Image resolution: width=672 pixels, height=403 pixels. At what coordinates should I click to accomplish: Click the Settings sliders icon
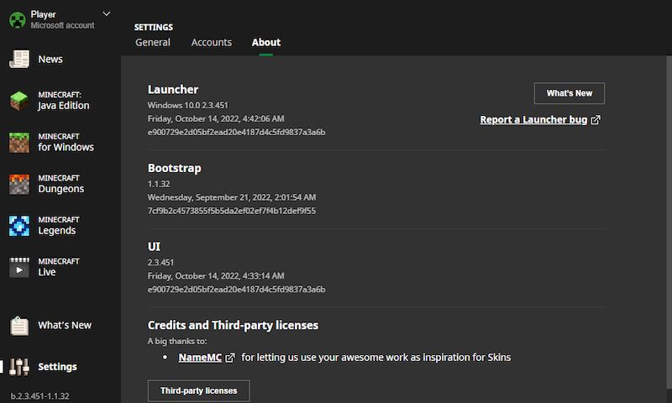(x=19, y=367)
